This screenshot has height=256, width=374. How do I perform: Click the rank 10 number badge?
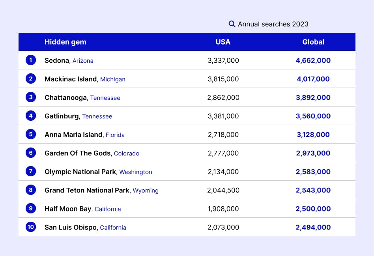pos(31,227)
